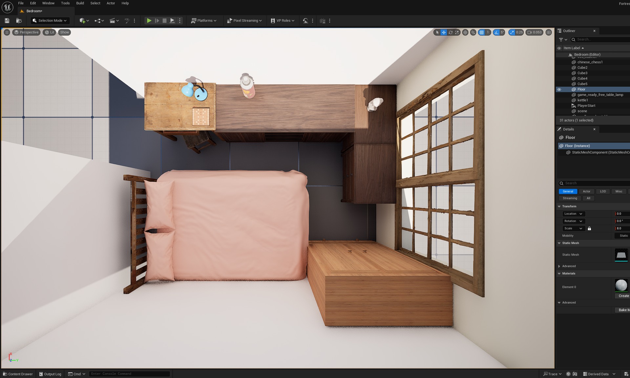Viewport: 630px width, 378px height.
Task: Open the Window menu
Action: click(48, 3)
